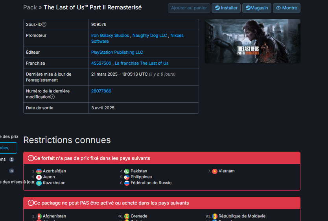Click the help icon next to Sous-ID

[44, 24]
